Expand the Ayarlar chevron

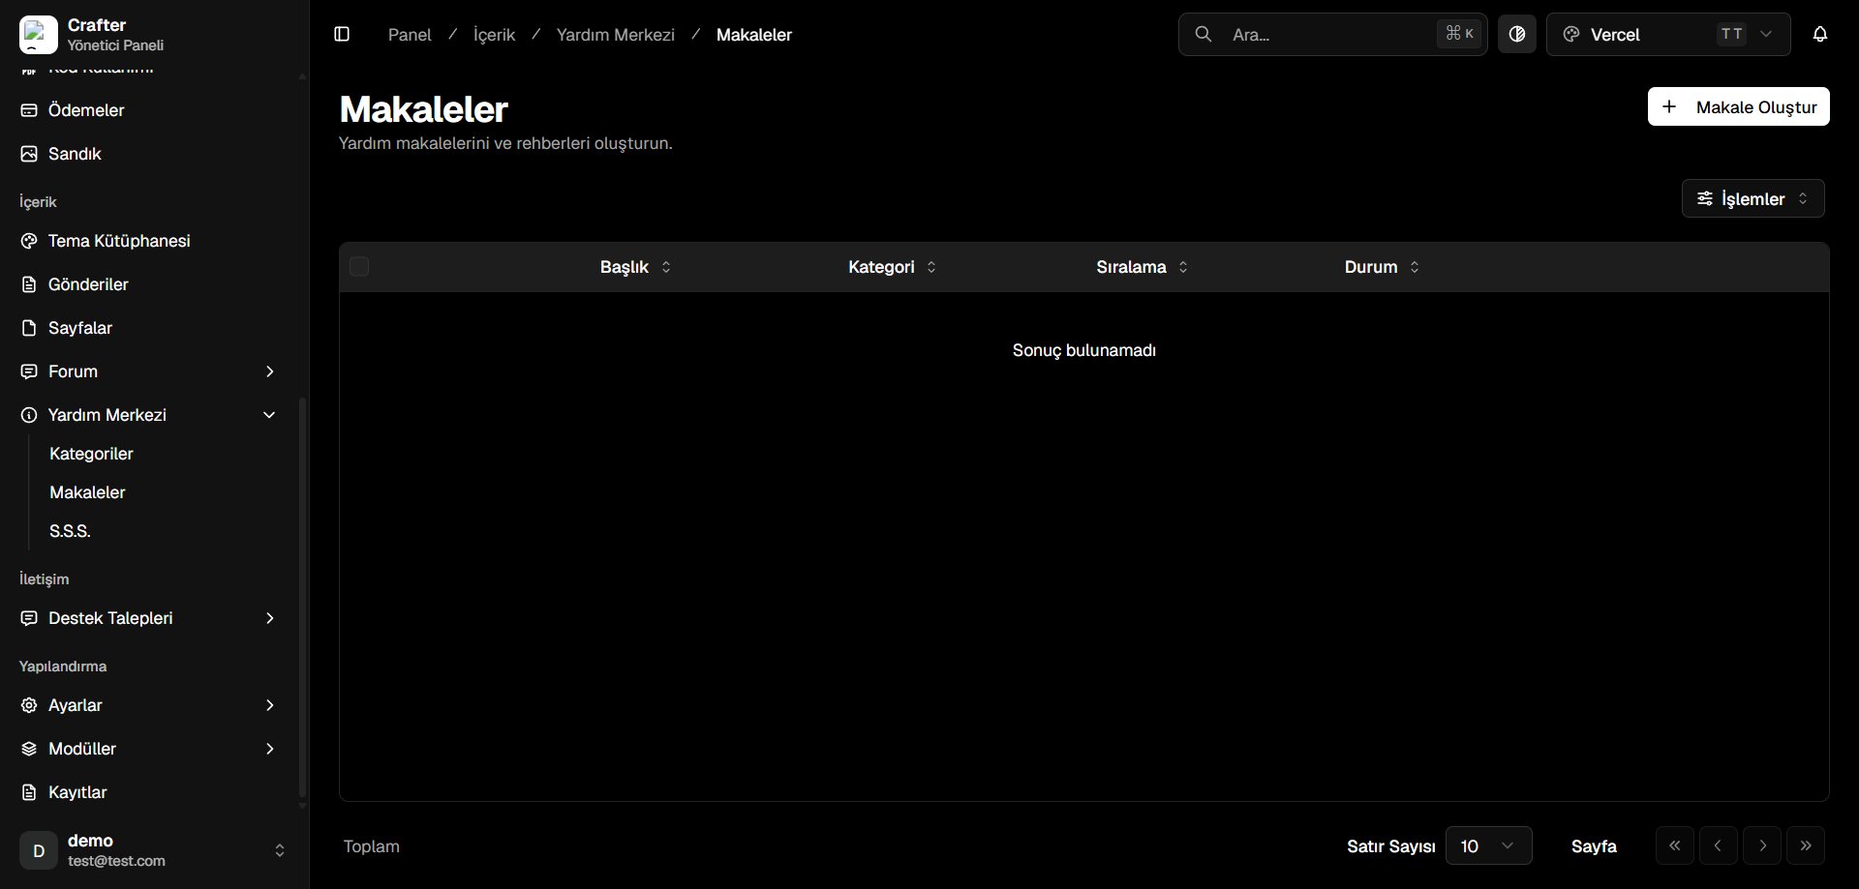click(x=270, y=705)
